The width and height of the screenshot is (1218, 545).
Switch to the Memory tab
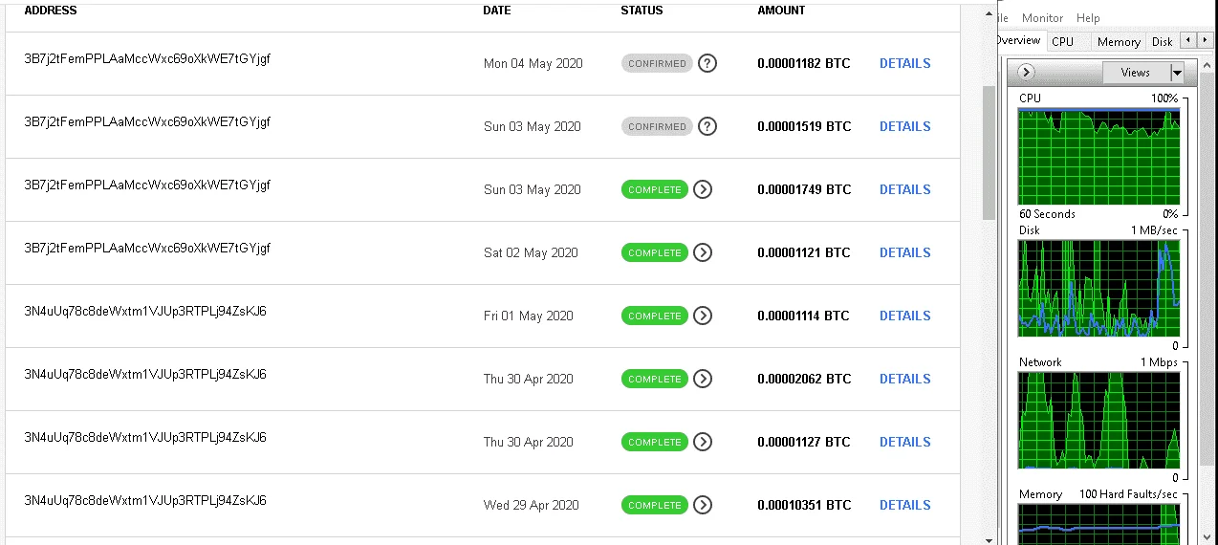pyautogui.click(x=1119, y=42)
